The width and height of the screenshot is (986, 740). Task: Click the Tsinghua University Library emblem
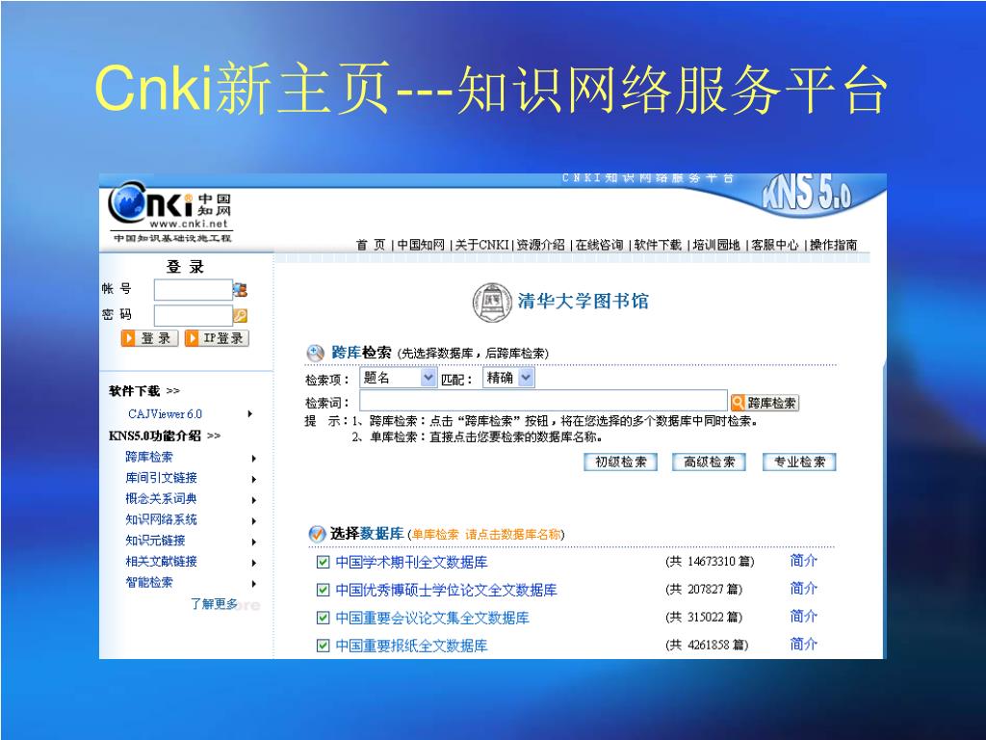492,303
